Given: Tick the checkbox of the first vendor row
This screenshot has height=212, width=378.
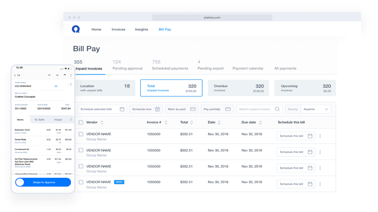Looking at the screenshot, I should (81, 134).
